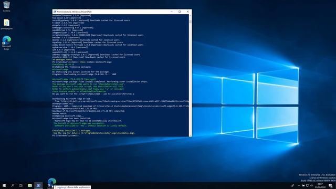Click the PowerShell window title bar icon
336x189 pixels.
[55, 12]
